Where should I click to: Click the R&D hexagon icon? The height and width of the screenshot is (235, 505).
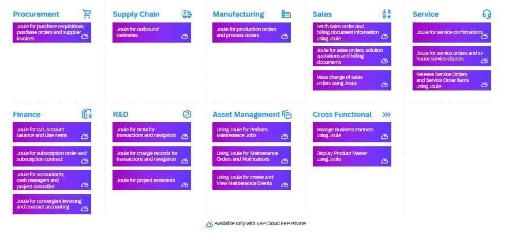pos(186,114)
